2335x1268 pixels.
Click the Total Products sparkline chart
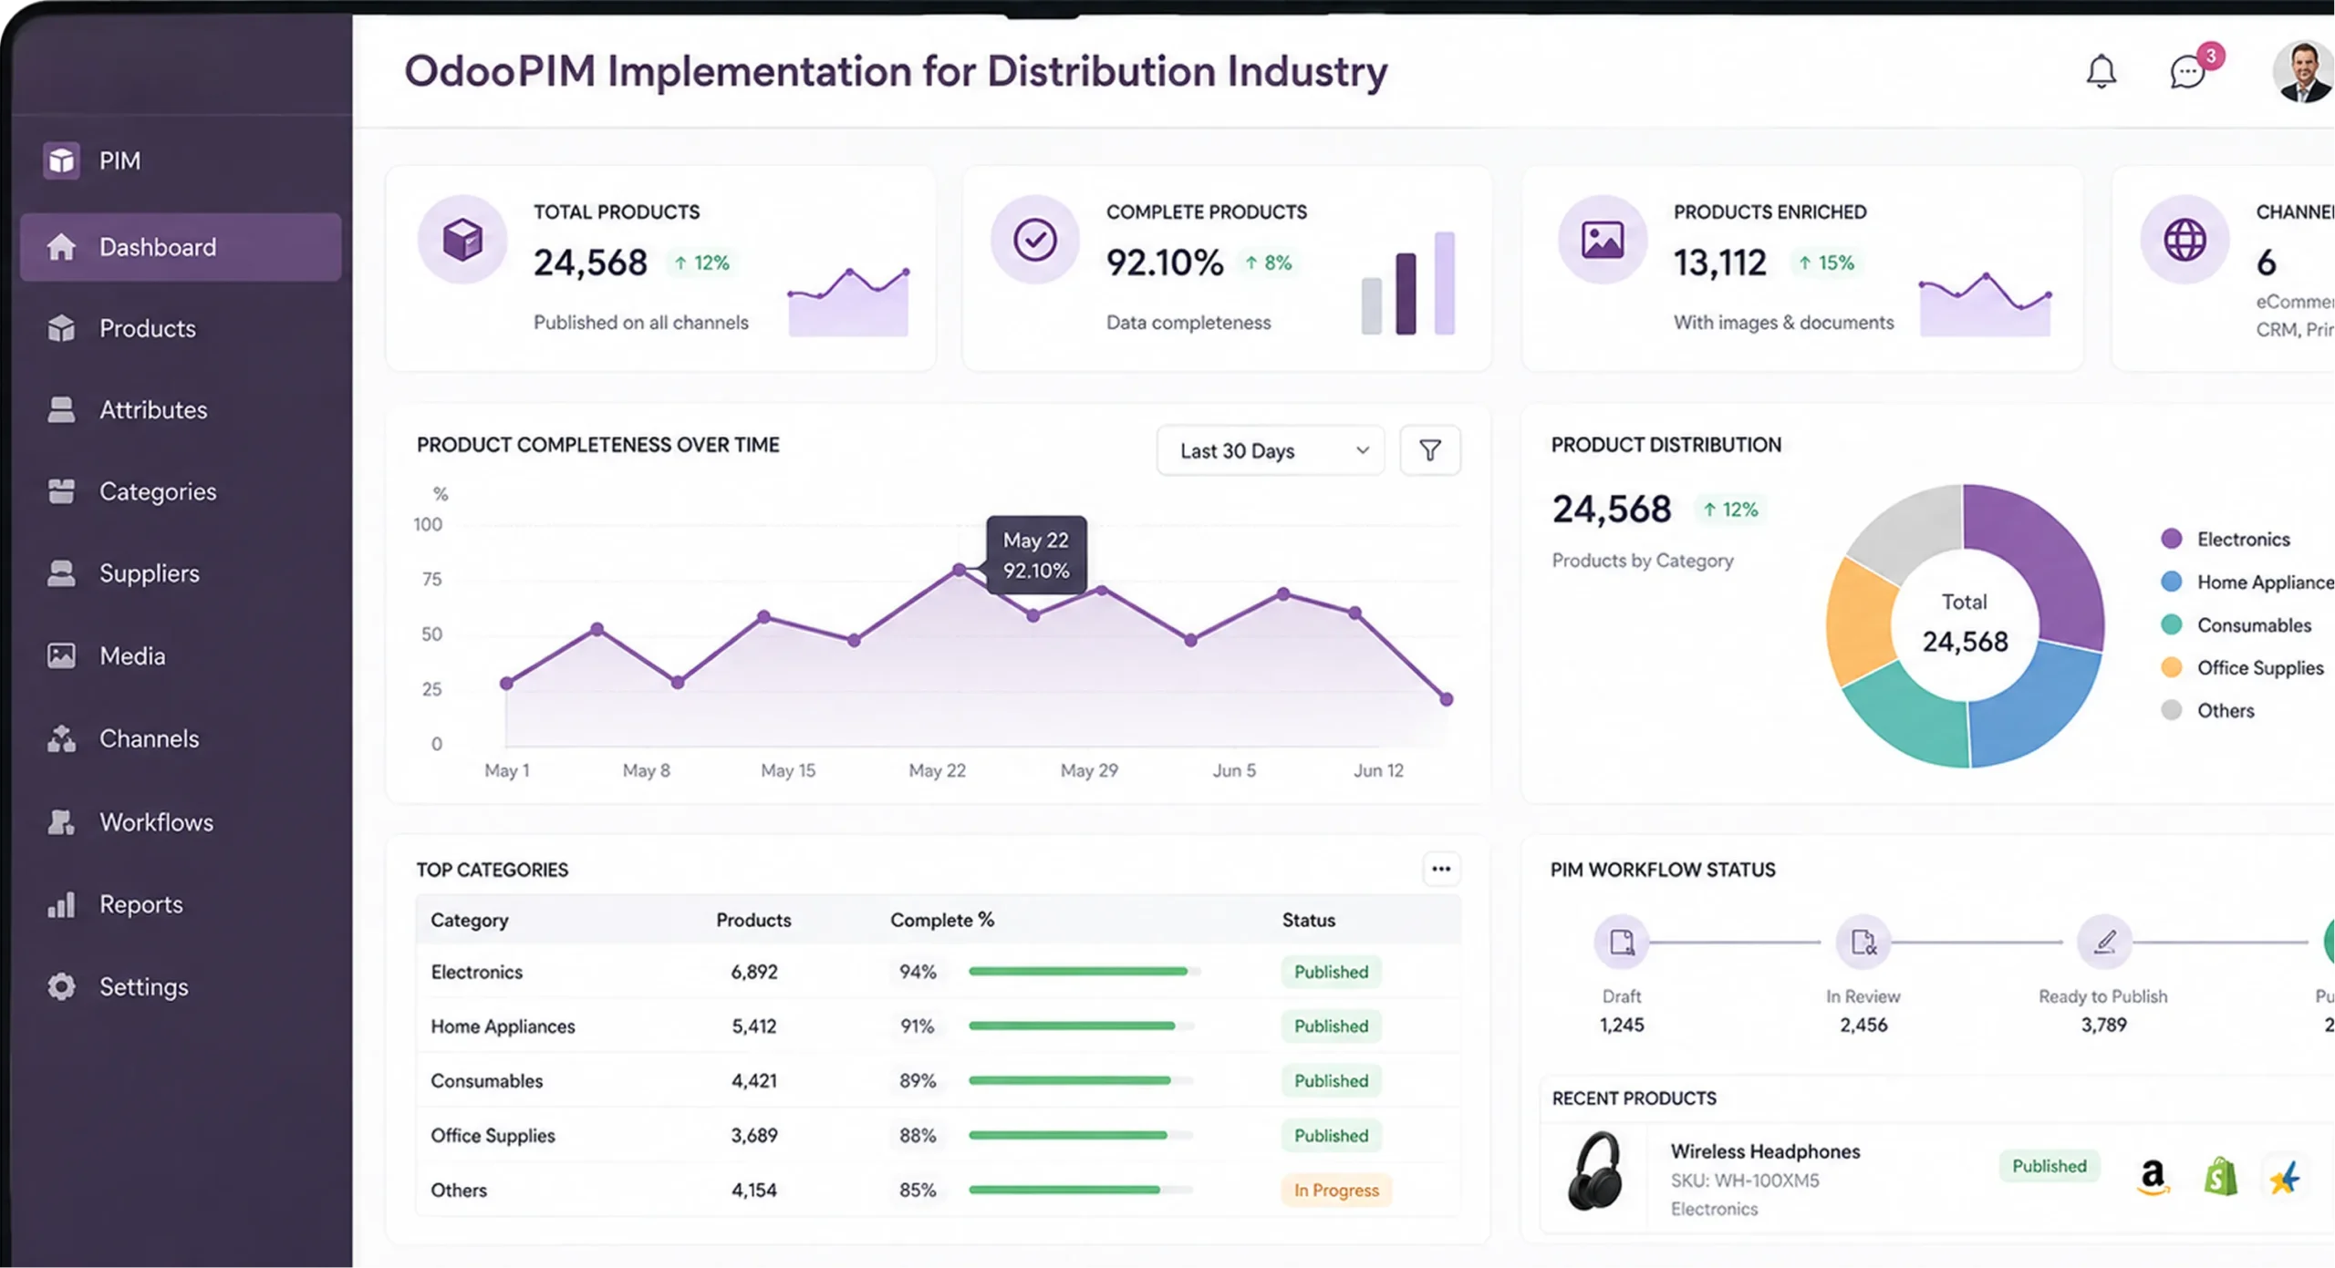tap(848, 302)
